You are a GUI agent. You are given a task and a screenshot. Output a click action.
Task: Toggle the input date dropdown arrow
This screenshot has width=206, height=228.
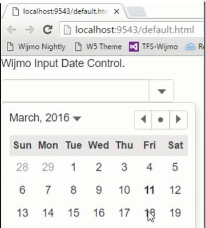[161, 91]
